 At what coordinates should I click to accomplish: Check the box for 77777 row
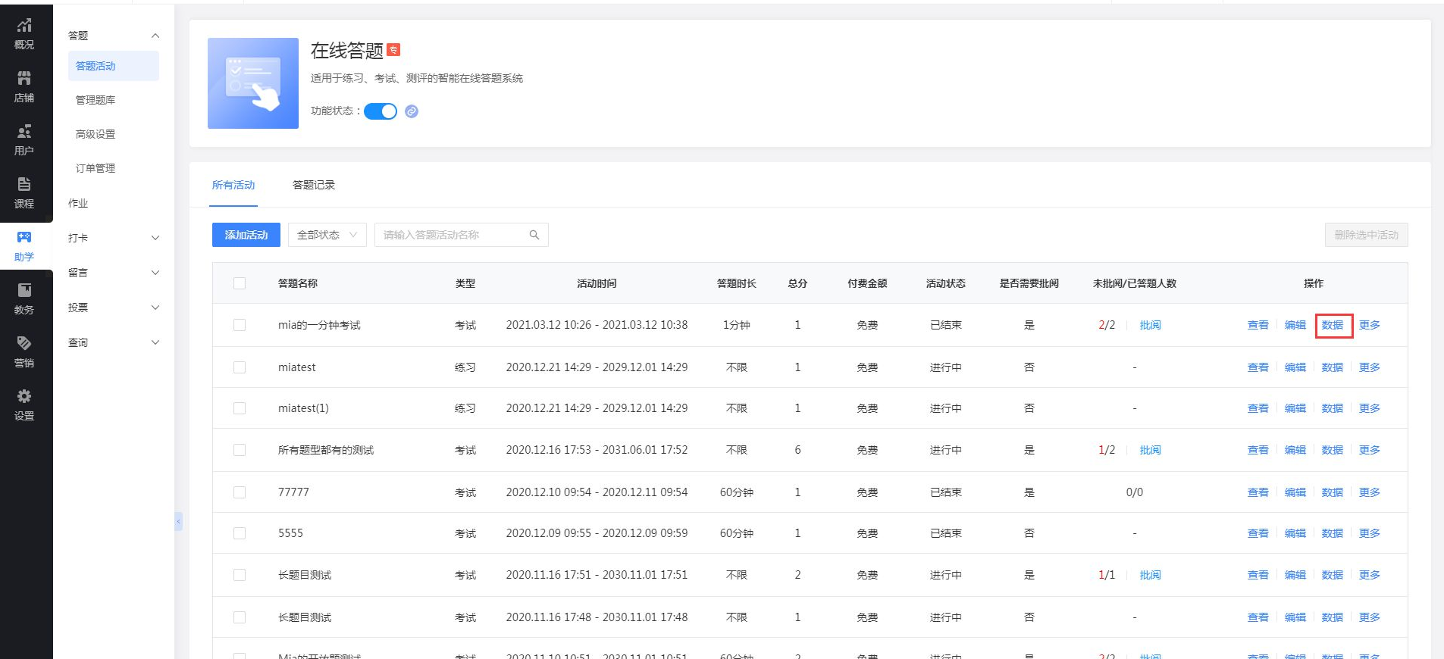pyautogui.click(x=240, y=492)
